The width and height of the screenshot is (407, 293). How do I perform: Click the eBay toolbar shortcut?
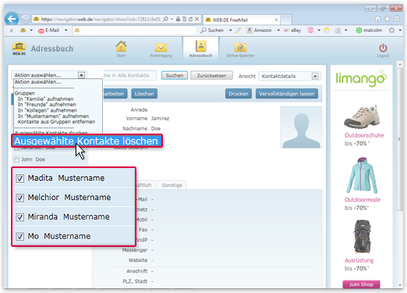point(292,30)
